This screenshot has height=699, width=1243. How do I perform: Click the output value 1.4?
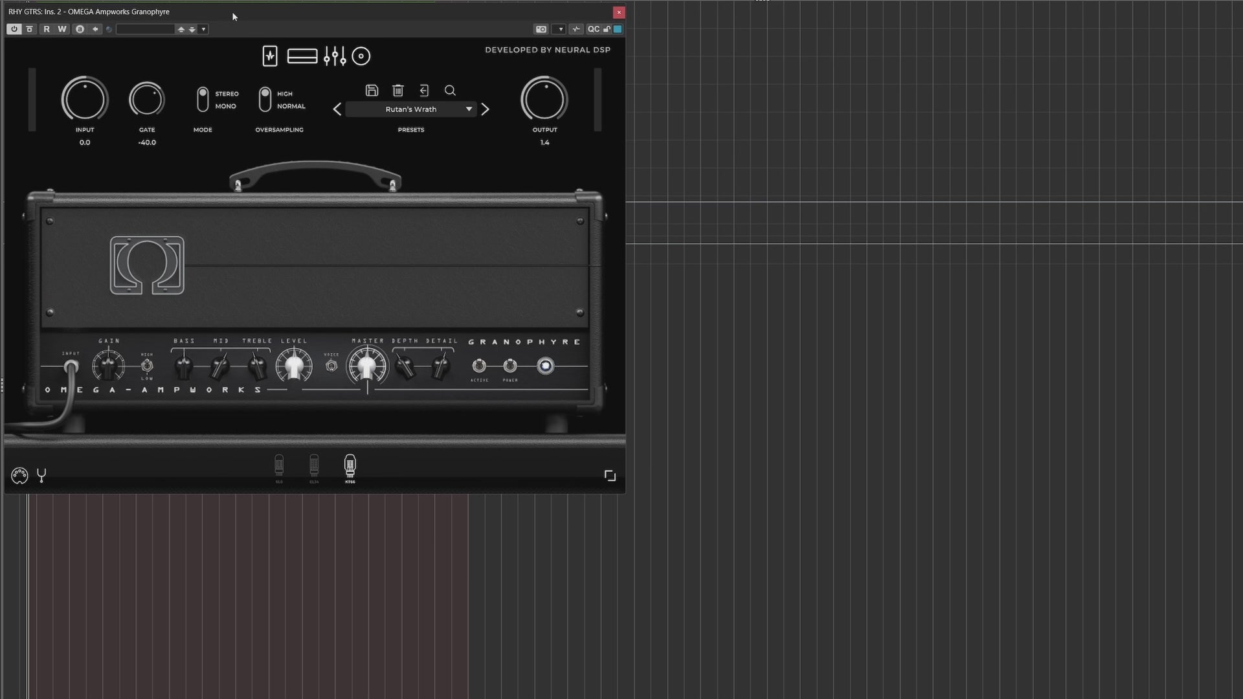click(544, 142)
